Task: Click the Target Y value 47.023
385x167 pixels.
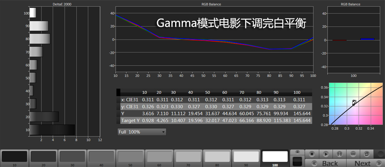Action: [x=229, y=120]
